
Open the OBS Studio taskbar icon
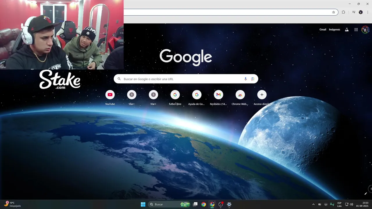pos(221,204)
